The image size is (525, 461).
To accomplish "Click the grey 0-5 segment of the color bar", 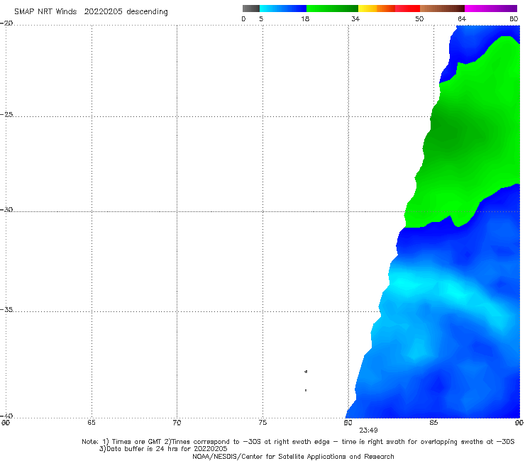I will pos(251,9).
